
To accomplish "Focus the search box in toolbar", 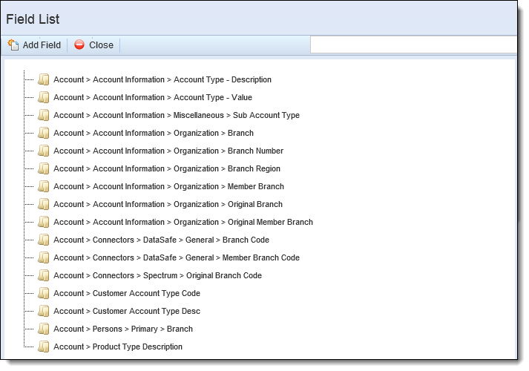I will coord(413,45).
